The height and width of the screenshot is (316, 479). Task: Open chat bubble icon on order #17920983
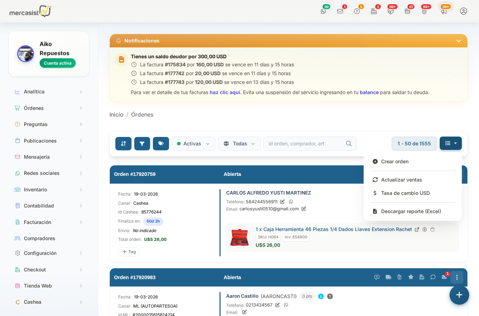click(x=433, y=277)
